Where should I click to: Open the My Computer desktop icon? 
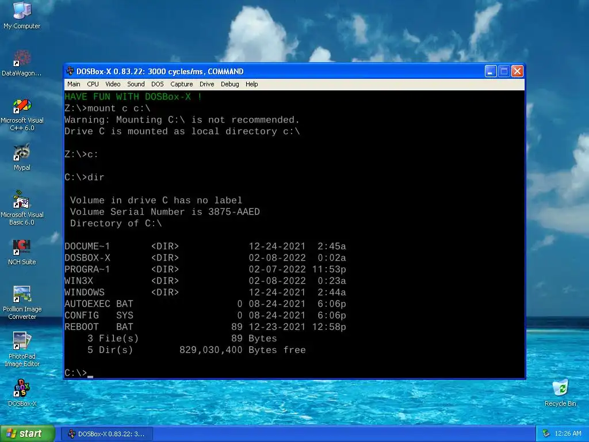pos(22,15)
